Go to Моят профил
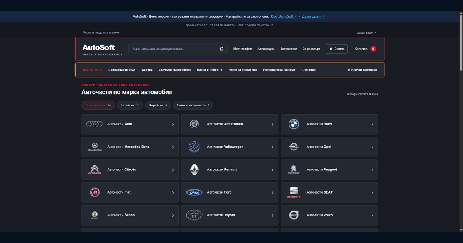Image resolution: width=463 pixels, height=243 pixels. click(243, 49)
